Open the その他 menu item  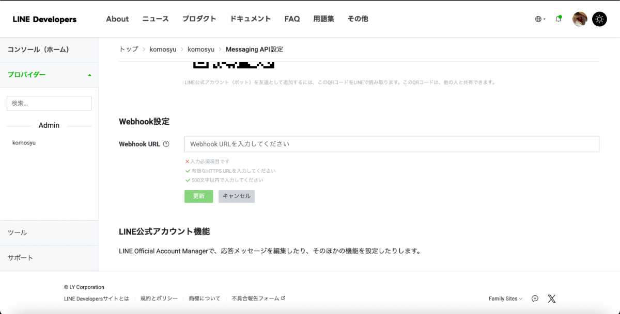click(358, 19)
